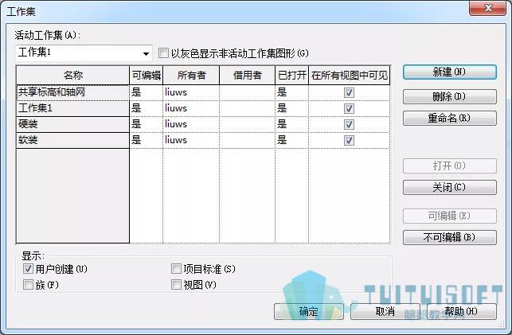Image resolution: width=512 pixels, height=335 pixels.
Task: Click 可编辑 cell 是 in 硬装 row
Action: [x=147, y=124]
